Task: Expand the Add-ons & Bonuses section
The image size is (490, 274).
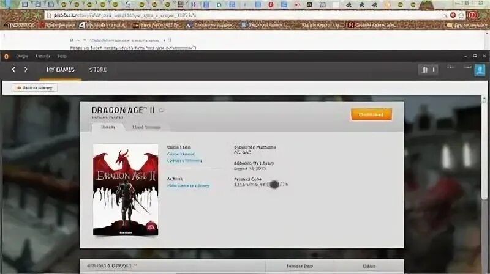Action: point(112,266)
